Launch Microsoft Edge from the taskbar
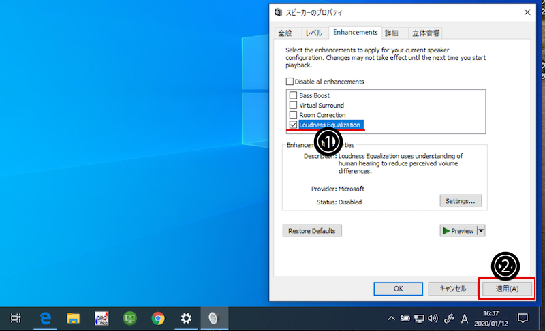The height and width of the screenshot is (331, 545). (x=46, y=318)
